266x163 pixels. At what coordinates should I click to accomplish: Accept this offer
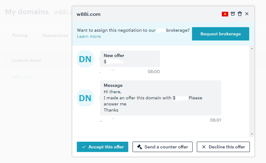[x=102, y=147]
